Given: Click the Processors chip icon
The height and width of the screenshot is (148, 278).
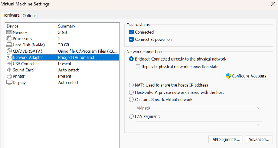Looking at the screenshot, I should 9,39.
